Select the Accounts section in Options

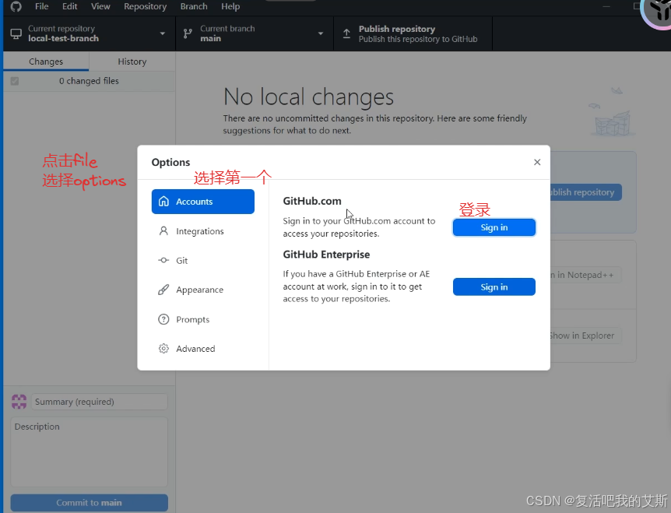pos(203,202)
